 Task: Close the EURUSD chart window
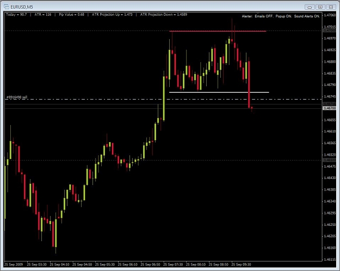(331, 7)
